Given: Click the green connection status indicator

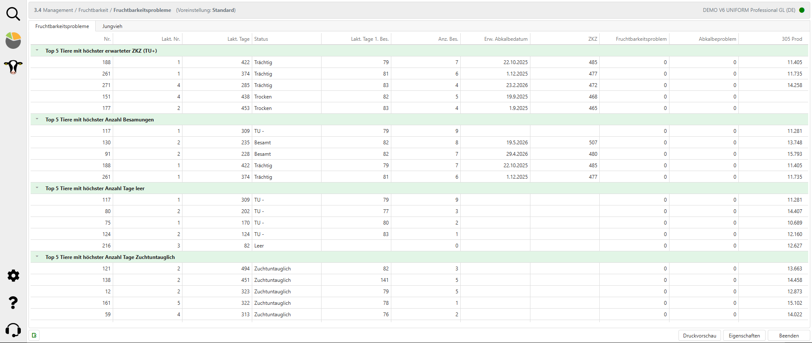Looking at the screenshot, I should coord(802,10).
